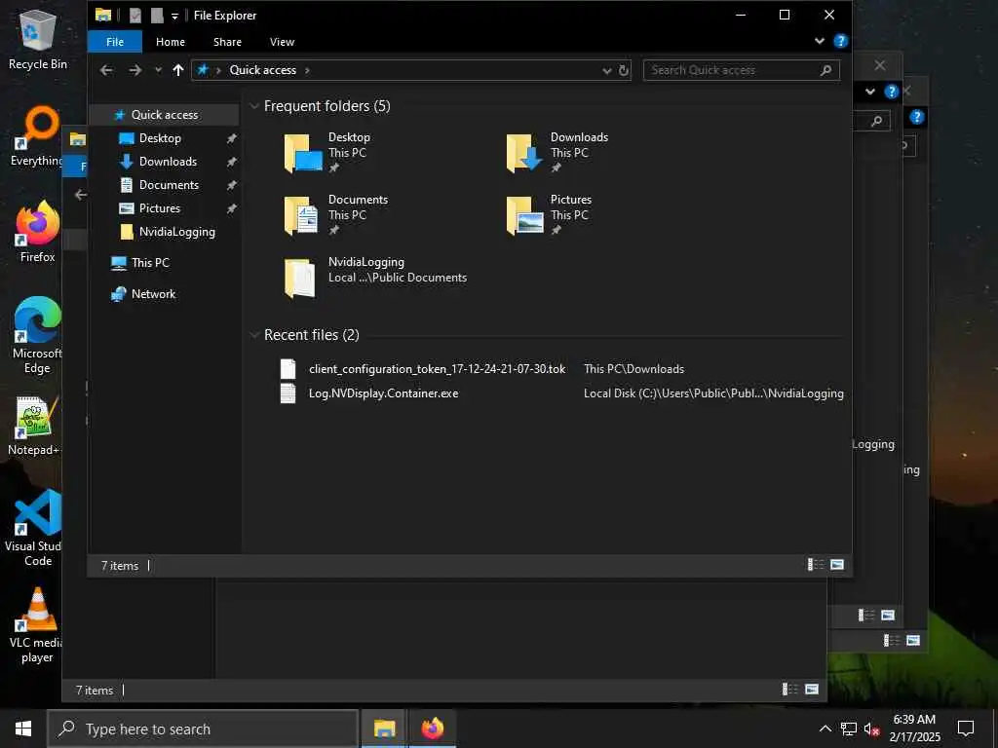Select the Microsoft Edge desktop shortcut
The width and height of the screenshot is (998, 748).
click(x=38, y=335)
